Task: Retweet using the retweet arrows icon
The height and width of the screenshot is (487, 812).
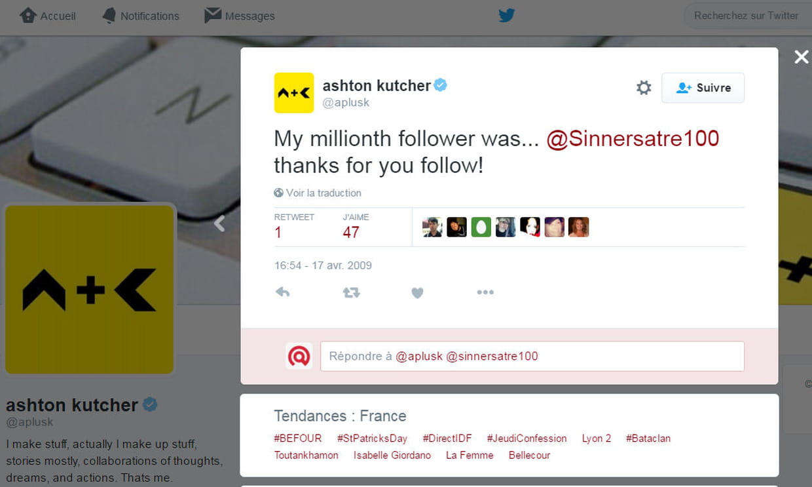Action: (352, 292)
